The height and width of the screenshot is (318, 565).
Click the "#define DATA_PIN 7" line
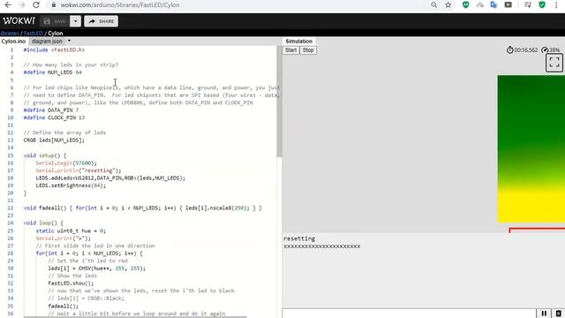click(x=51, y=110)
